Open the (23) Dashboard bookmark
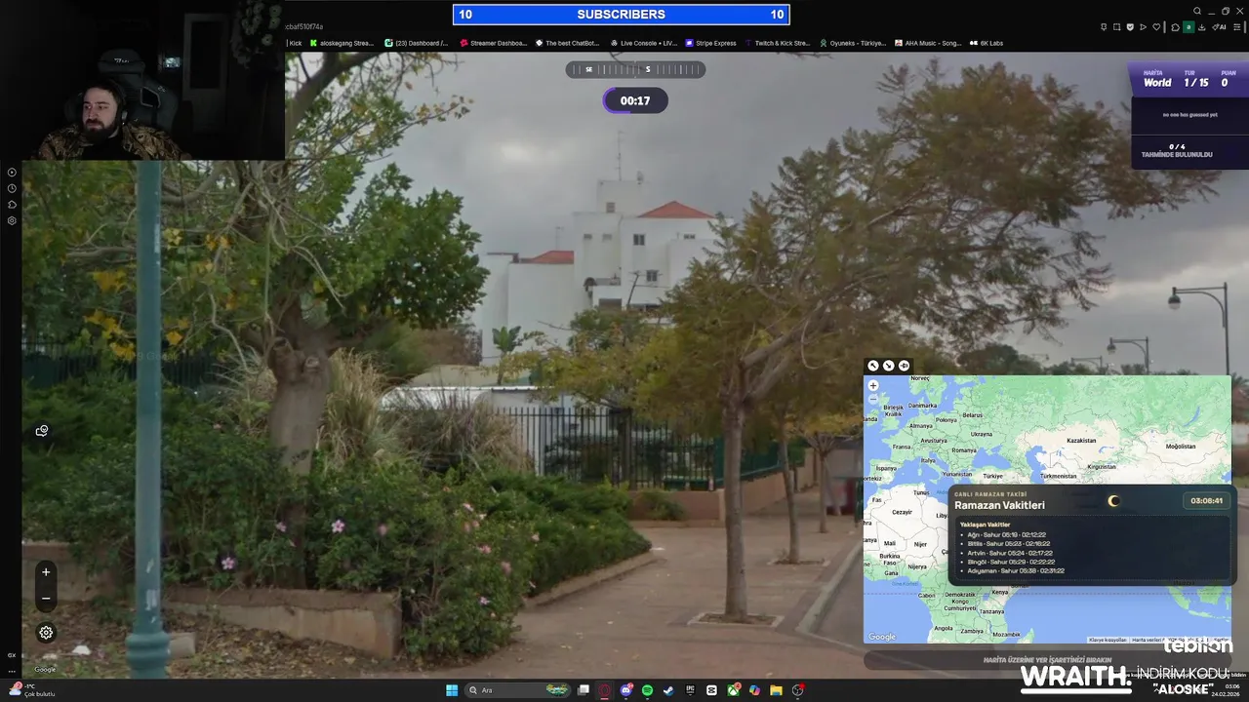 417,43
